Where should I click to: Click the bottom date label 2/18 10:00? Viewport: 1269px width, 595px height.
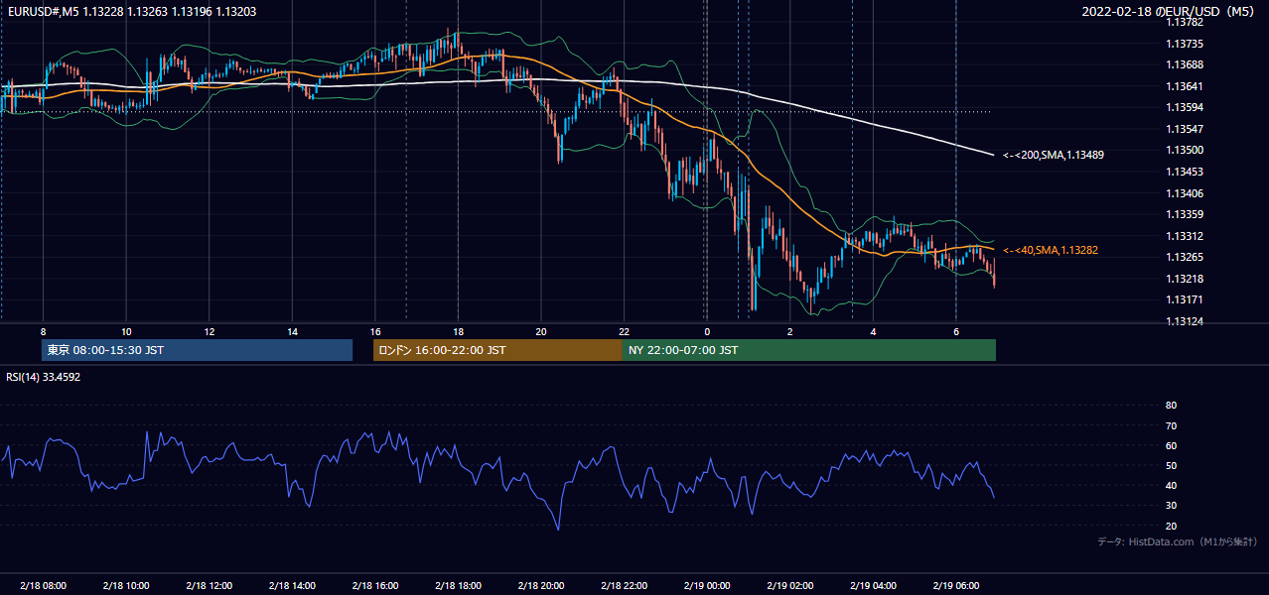pos(125,586)
